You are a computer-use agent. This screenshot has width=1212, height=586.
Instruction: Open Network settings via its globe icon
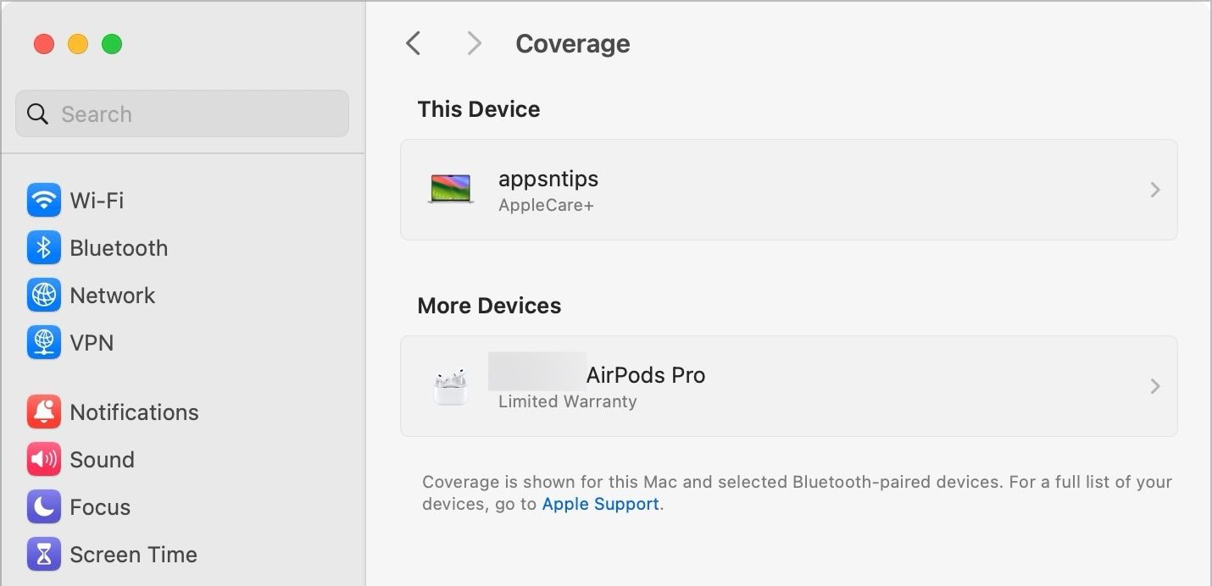click(43, 295)
